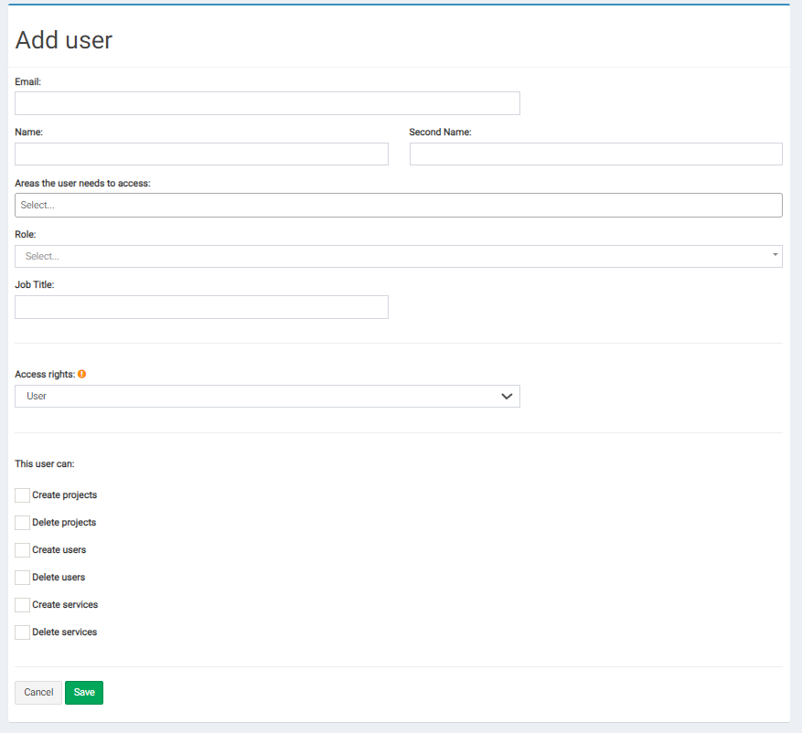Open the Role select dropdown

point(399,256)
